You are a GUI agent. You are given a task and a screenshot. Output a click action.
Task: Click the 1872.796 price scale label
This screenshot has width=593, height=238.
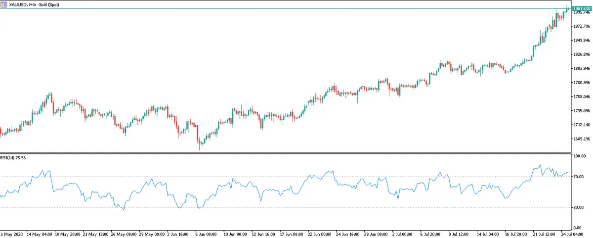tap(581, 26)
